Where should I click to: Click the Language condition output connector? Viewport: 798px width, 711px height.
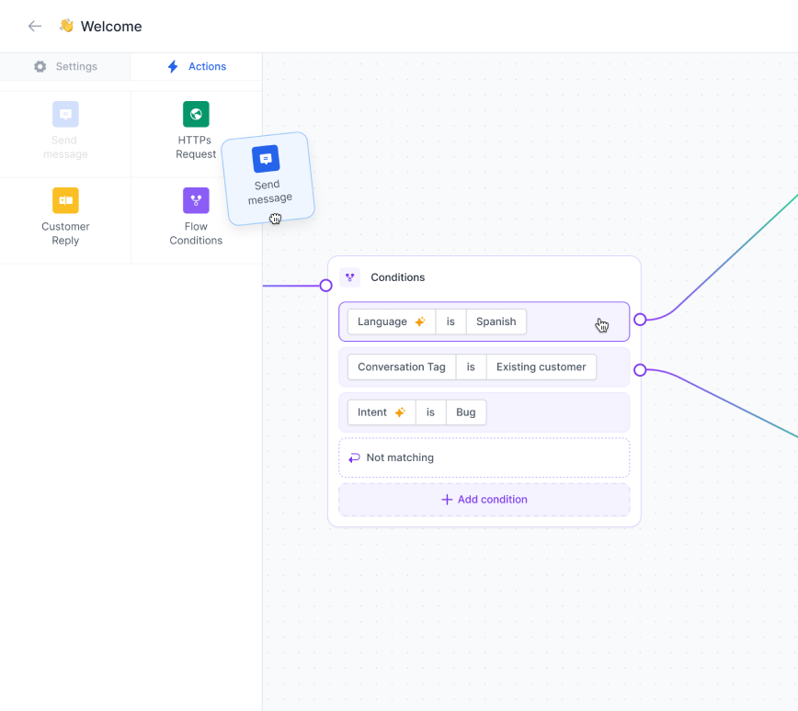640,320
